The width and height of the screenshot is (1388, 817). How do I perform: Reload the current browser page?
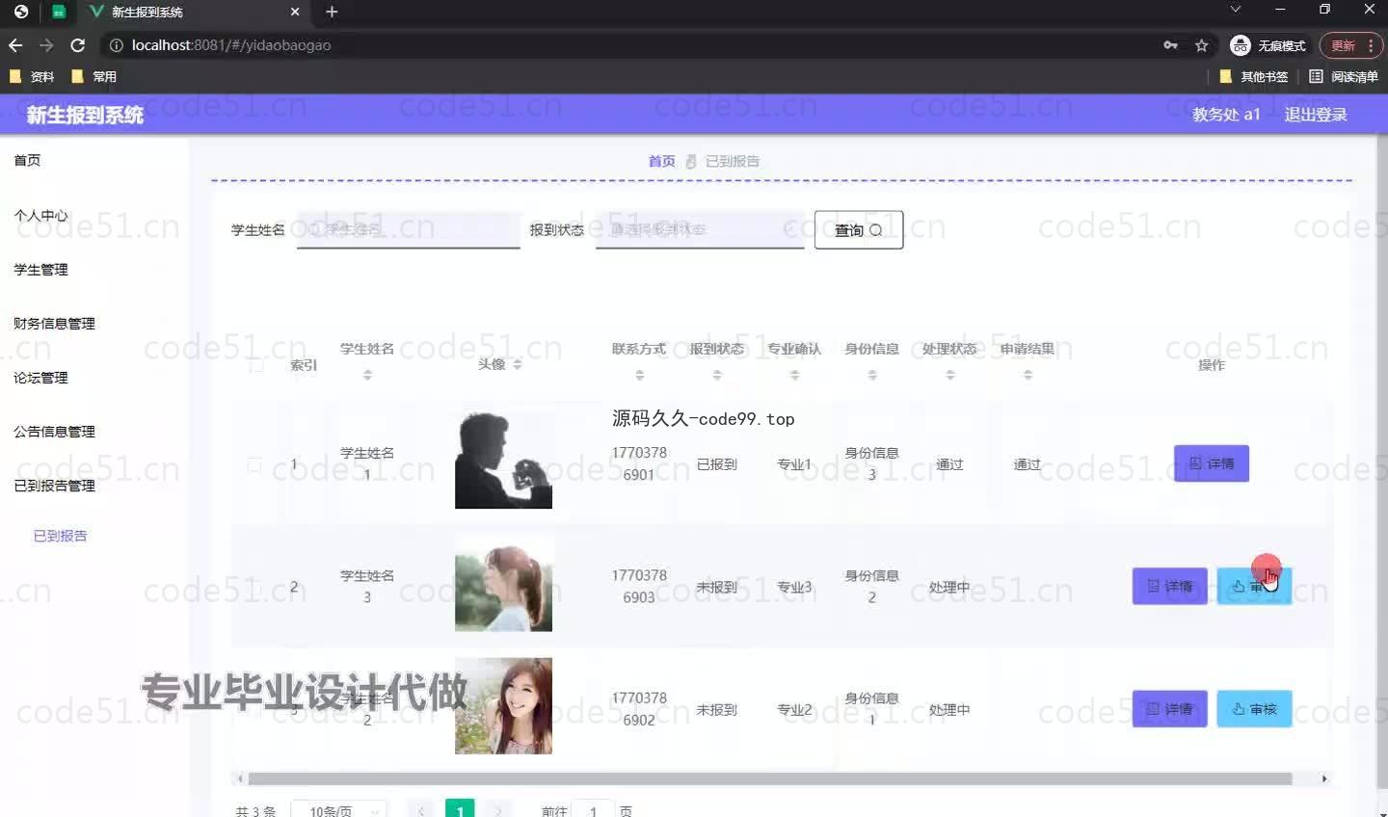pyautogui.click(x=78, y=45)
